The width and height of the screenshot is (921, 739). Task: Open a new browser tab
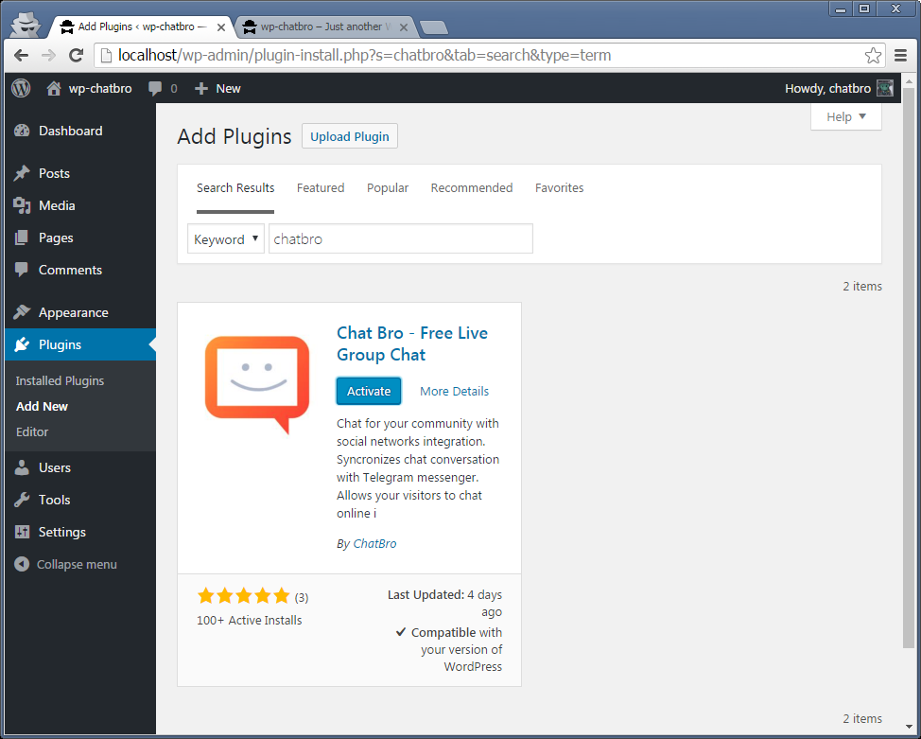point(434,27)
